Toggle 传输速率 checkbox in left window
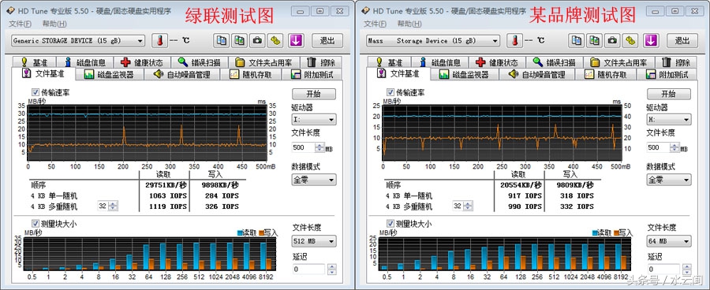This screenshot has width=710, height=290. point(35,92)
